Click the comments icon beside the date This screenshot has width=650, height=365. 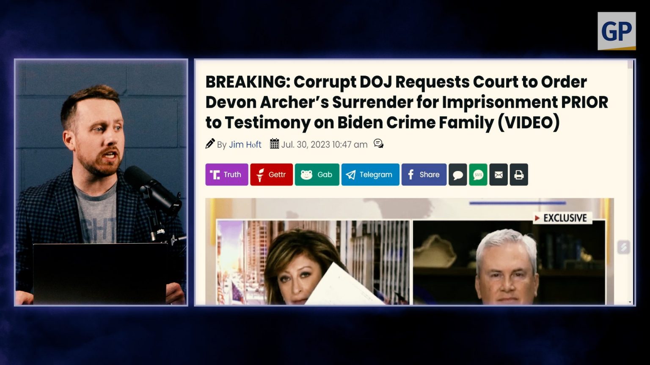[378, 144]
